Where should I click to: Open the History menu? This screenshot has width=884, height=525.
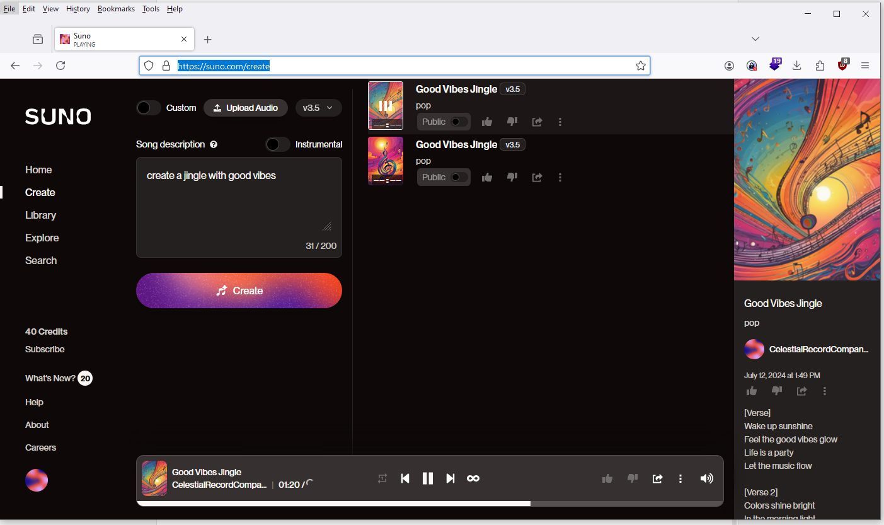(78, 9)
